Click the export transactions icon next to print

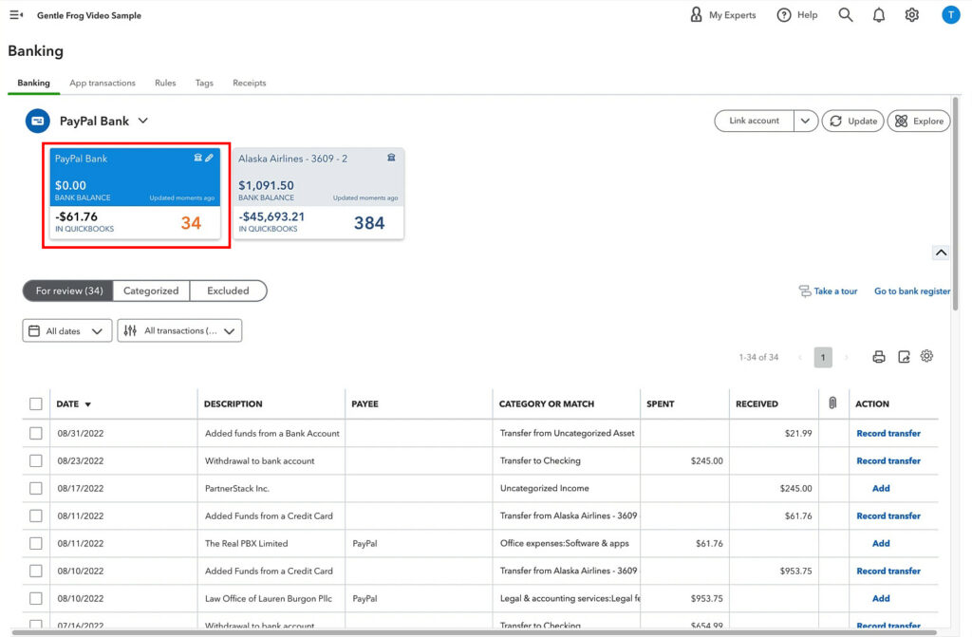click(x=903, y=356)
